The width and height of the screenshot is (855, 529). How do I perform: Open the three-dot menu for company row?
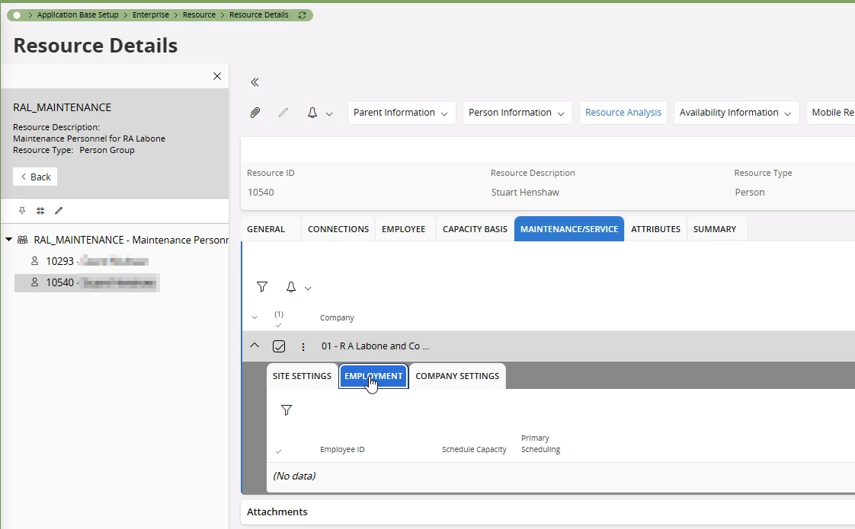pyautogui.click(x=303, y=346)
